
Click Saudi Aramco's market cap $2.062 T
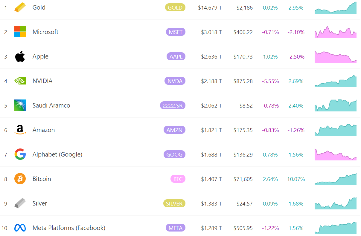pyautogui.click(x=211, y=106)
